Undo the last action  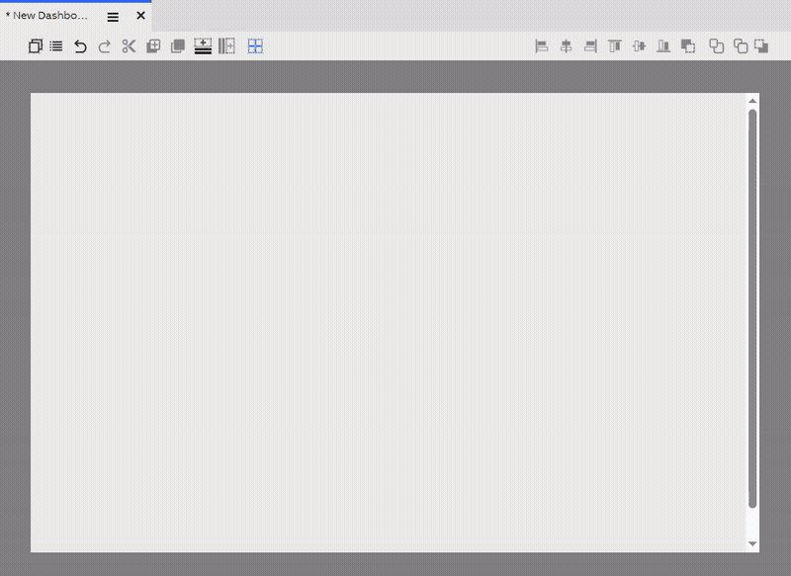point(79,45)
